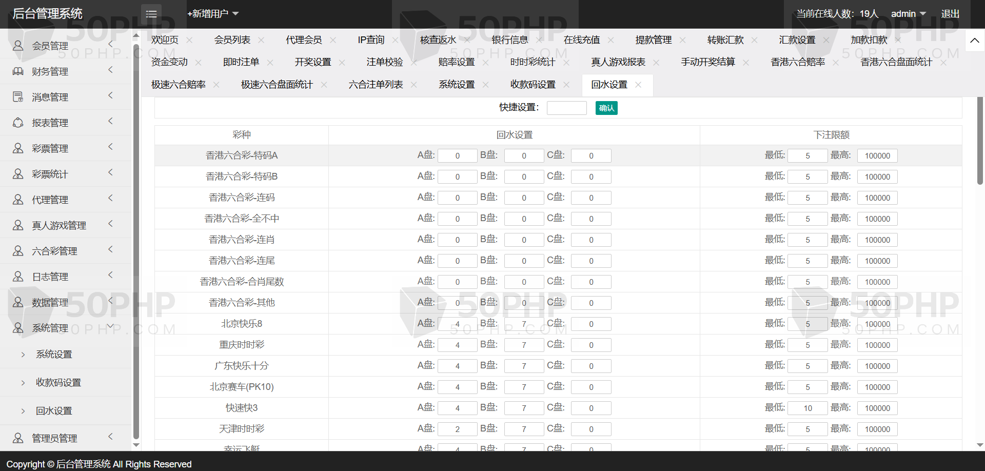Close the 回水设置 tab with its X icon
The image size is (985, 471).
pos(638,85)
